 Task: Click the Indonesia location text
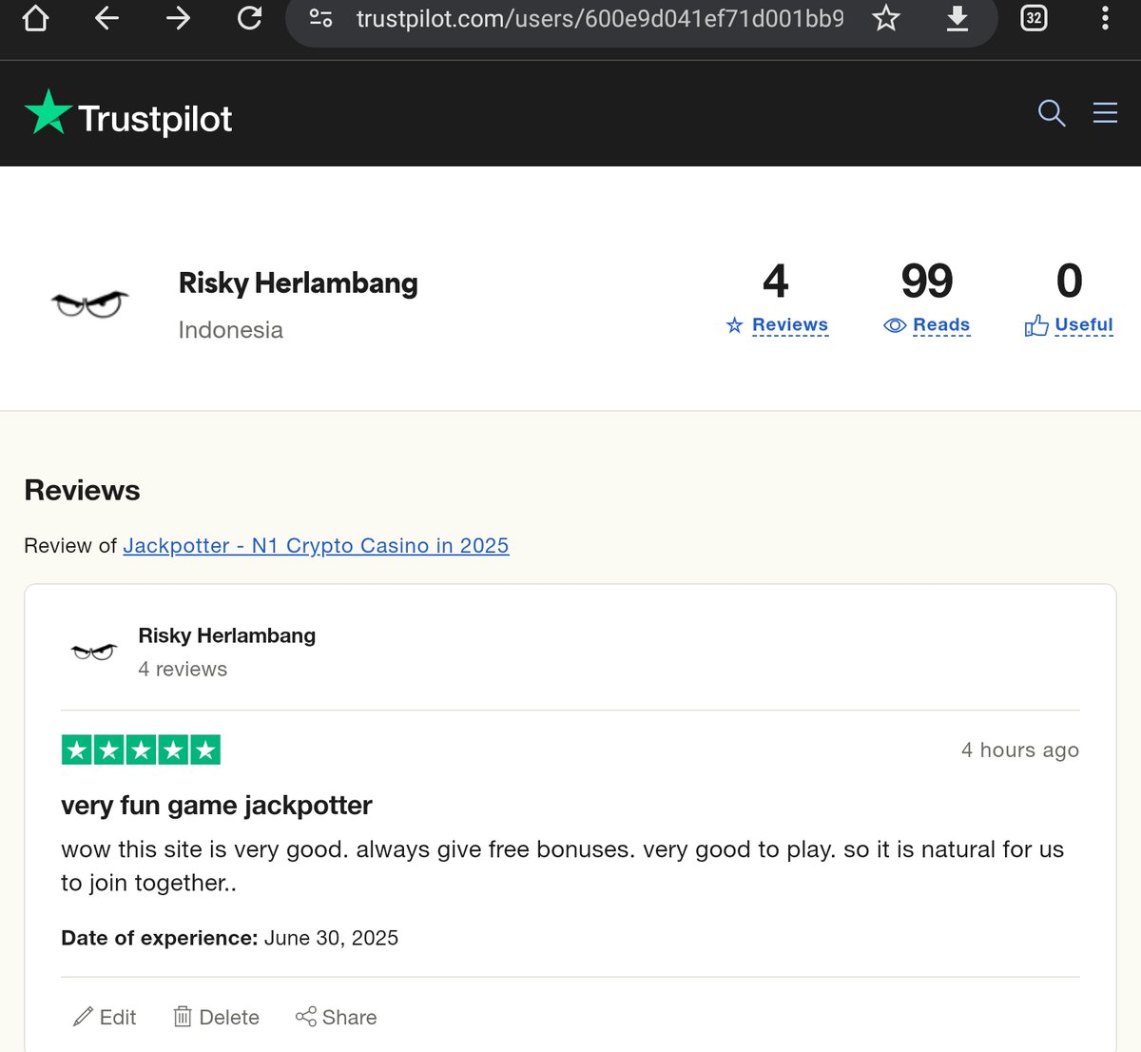click(x=231, y=330)
